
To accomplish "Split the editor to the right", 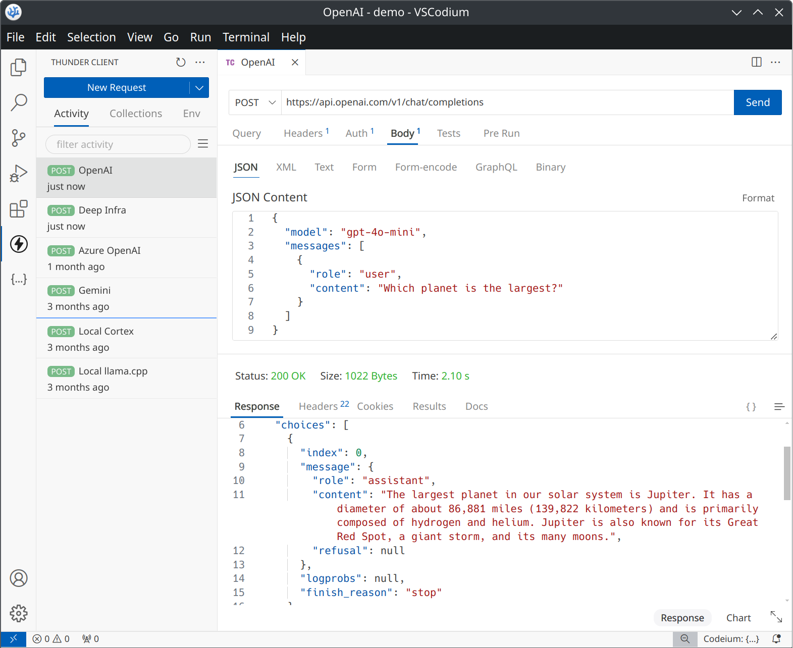I will 757,62.
